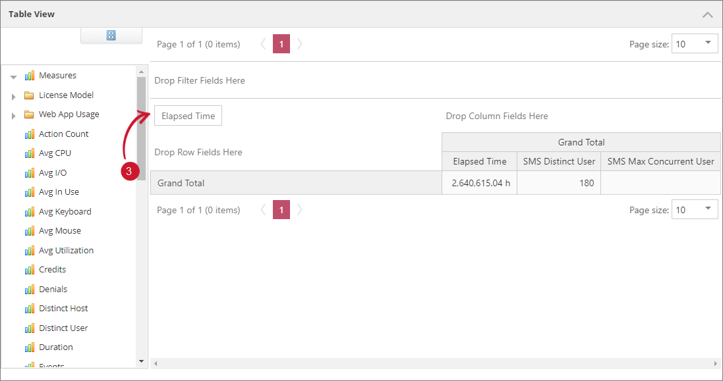Click next page arrow in bottom pager
Screen dimensions: 723x381
300,211
